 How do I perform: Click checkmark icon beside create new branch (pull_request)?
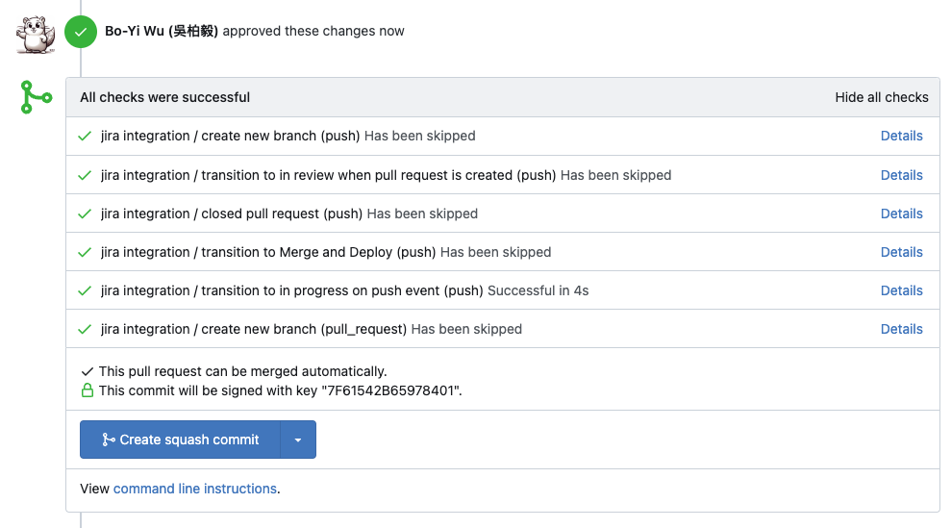click(86, 329)
